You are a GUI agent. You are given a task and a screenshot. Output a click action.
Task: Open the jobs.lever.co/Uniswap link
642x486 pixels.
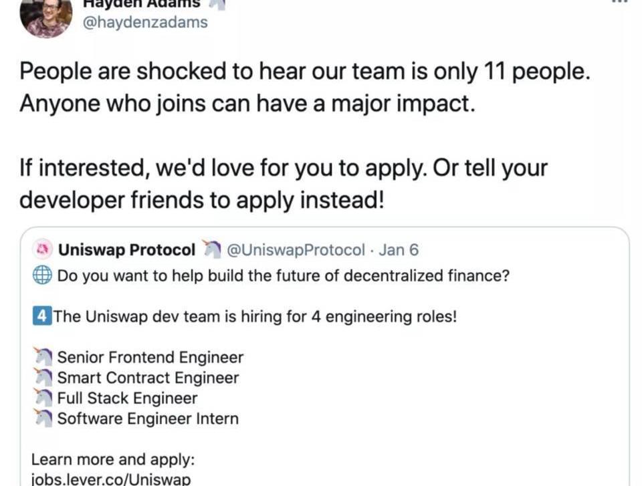click(x=111, y=479)
